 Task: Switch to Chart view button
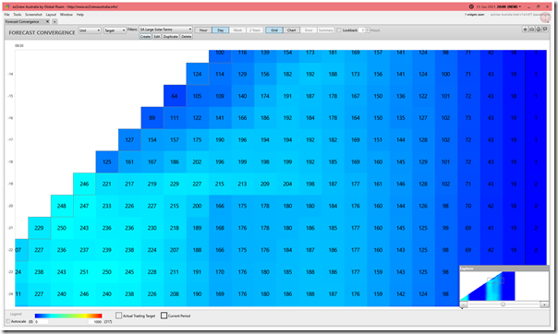pyautogui.click(x=291, y=30)
